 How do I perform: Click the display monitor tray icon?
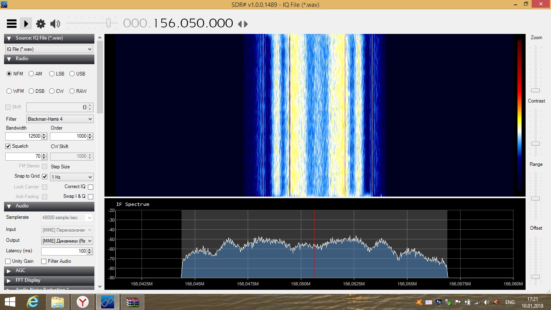coord(438,302)
